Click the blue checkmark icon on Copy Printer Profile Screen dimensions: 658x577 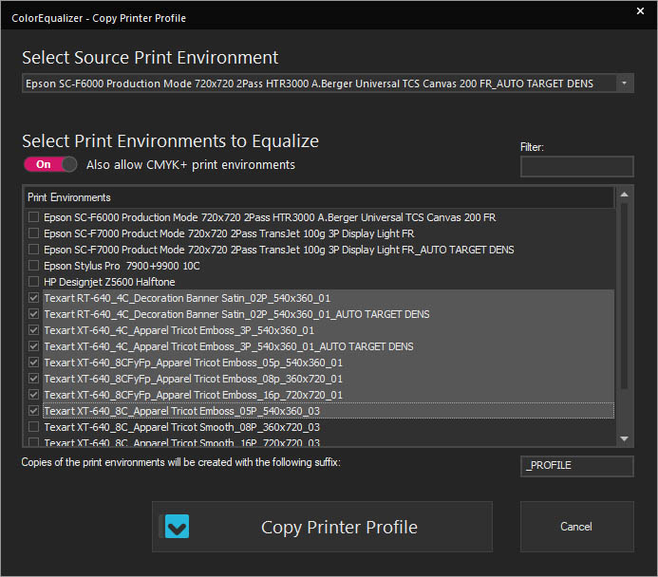coord(177,527)
